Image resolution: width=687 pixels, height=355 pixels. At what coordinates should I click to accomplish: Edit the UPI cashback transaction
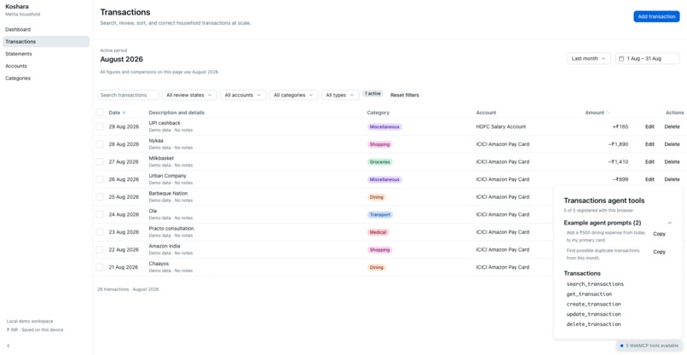[649, 126]
